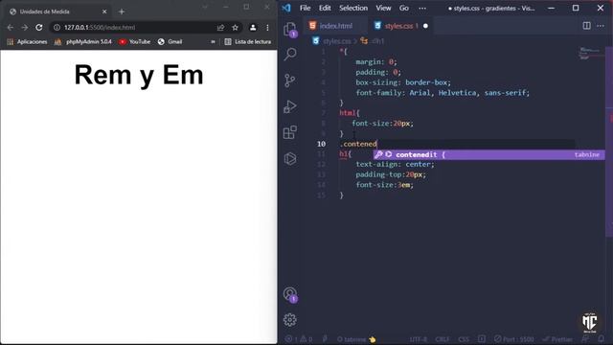
Task: Click the notifications bell in status bar
Action: [x=602, y=339]
